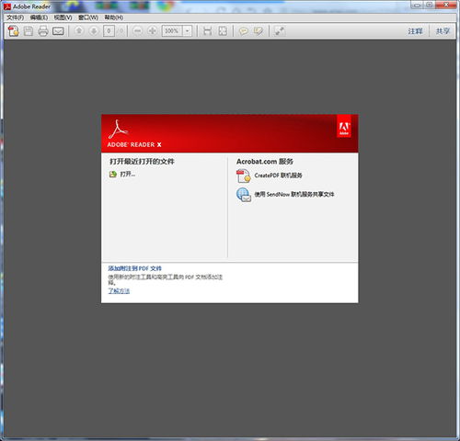460x441 pixels.
Task: Click the Email envelope toolbar icon
Action: pyautogui.click(x=58, y=31)
